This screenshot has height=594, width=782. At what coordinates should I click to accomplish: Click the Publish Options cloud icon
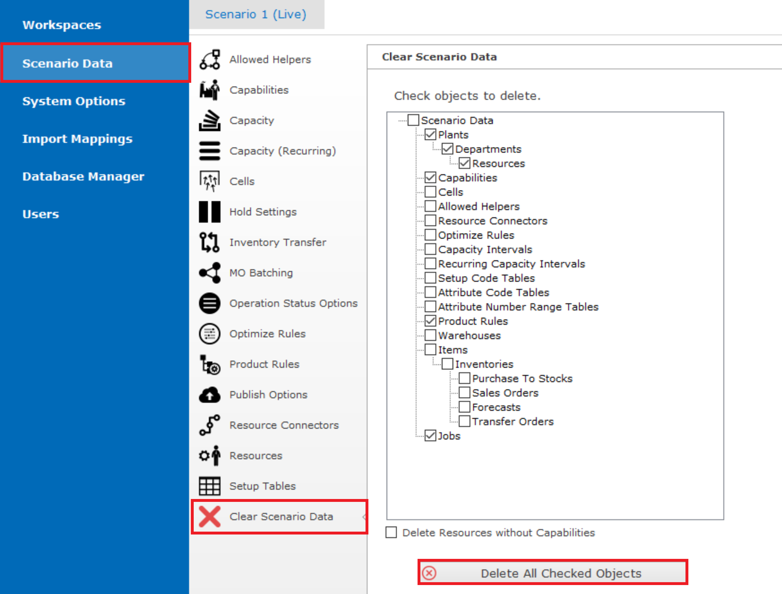tap(210, 395)
